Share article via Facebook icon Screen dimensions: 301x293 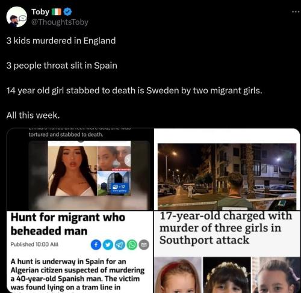coord(96,245)
